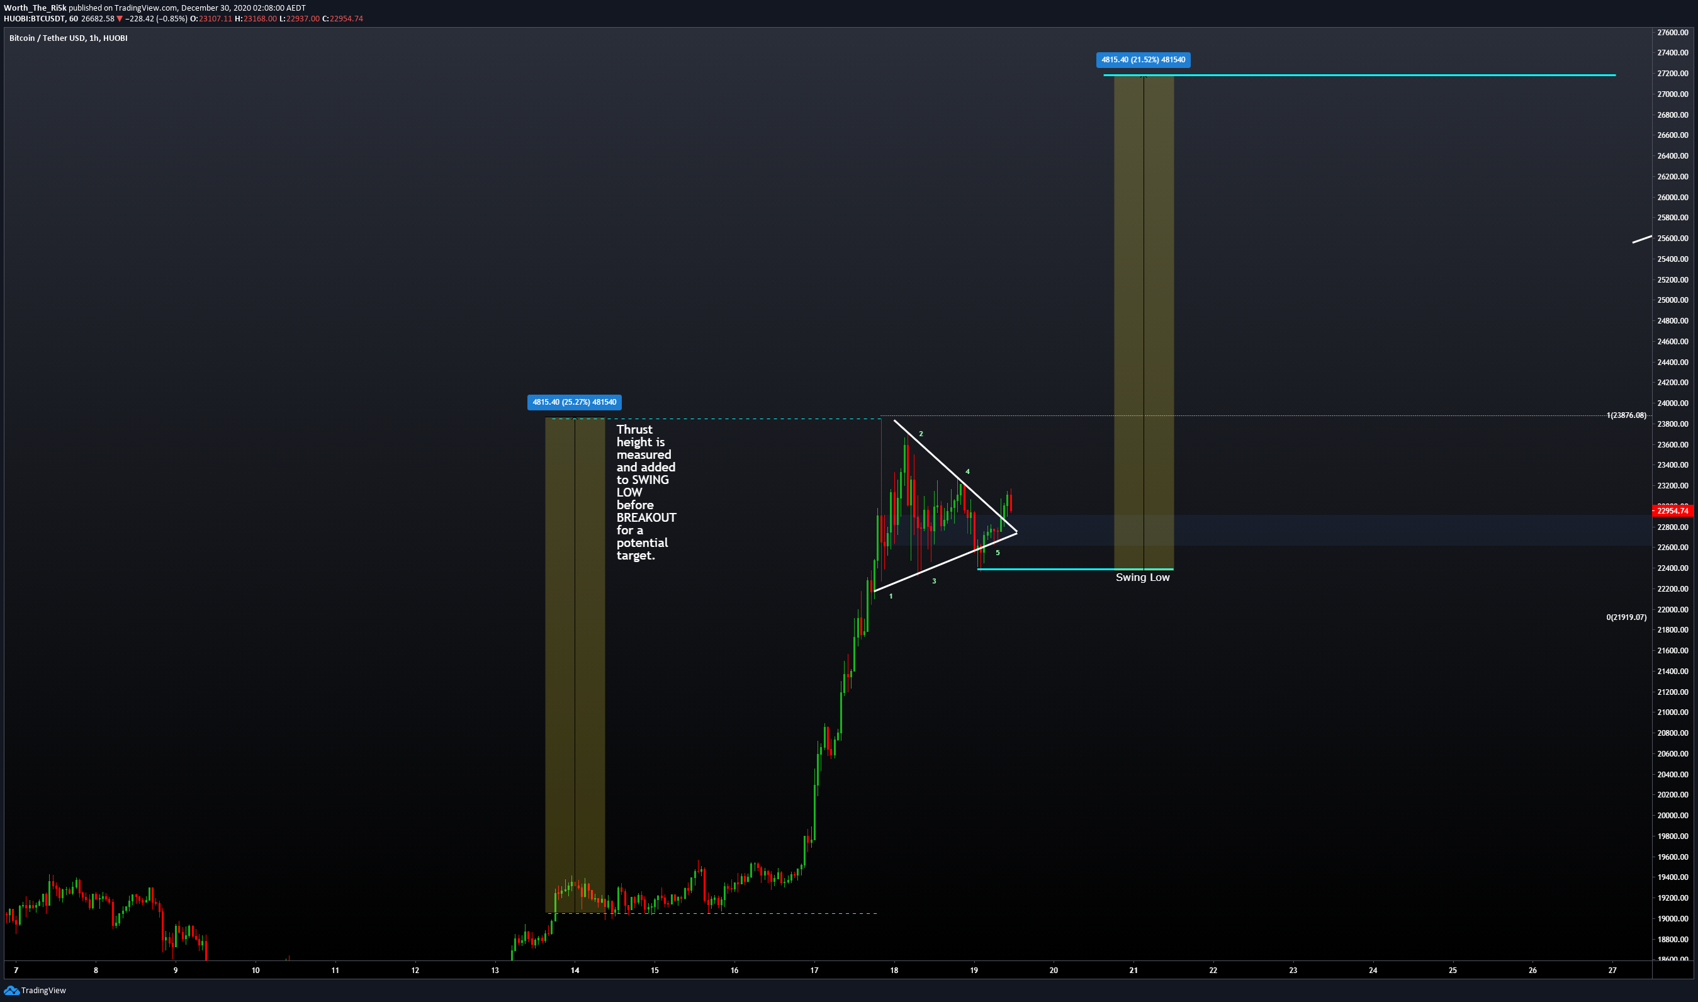Click the 24000.00 price axis label
Viewport: 1698px width, 1002px height.
pos(1672,403)
